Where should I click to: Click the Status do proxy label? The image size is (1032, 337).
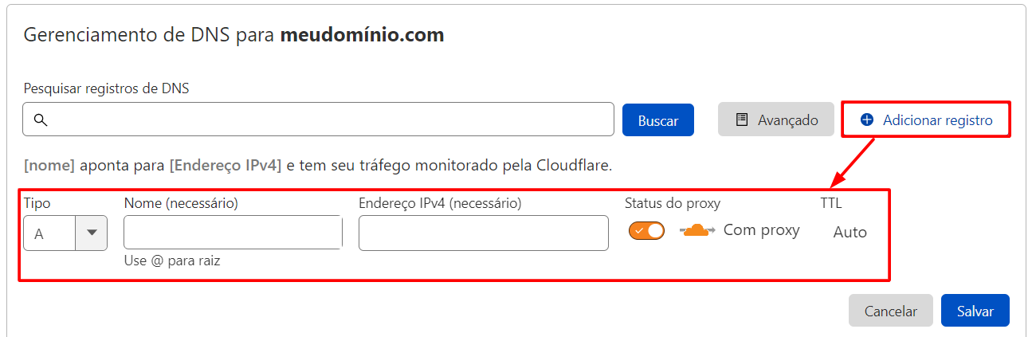[x=672, y=203]
